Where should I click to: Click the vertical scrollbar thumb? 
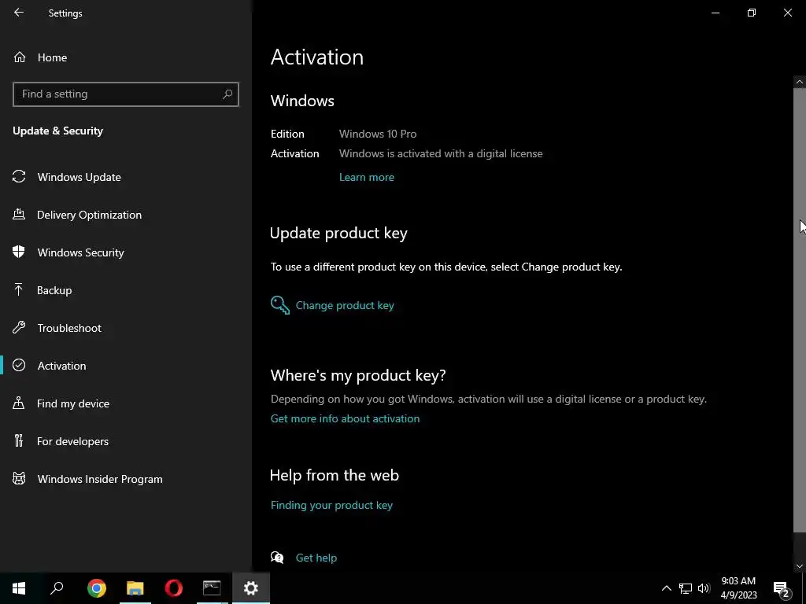click(x=800, y=310)
